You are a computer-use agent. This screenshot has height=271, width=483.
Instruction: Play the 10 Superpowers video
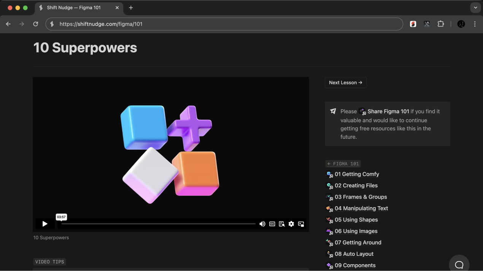point(45,224)
